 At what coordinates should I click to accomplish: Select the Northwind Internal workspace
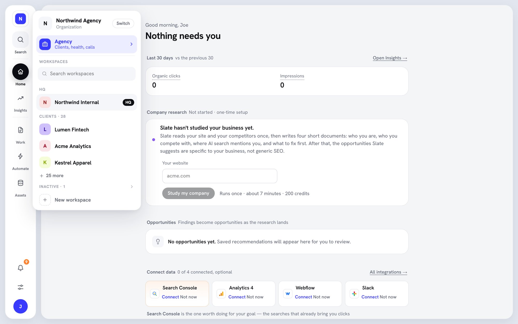pyautogui.click(x=87, y=102)
